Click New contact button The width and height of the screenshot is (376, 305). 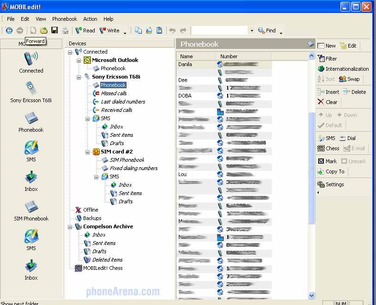point(327,46)
